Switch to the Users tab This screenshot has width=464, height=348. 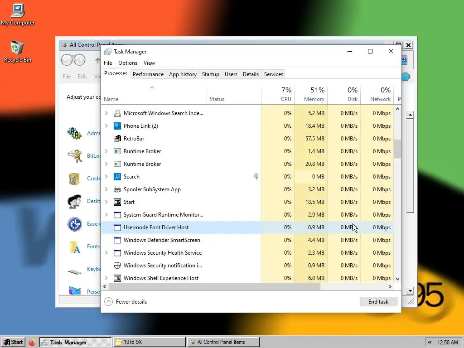point(231,74)
